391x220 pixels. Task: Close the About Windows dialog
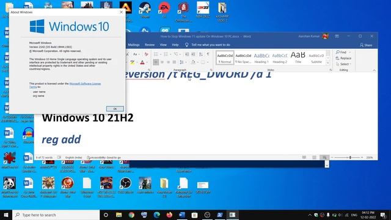coord(121,12)
